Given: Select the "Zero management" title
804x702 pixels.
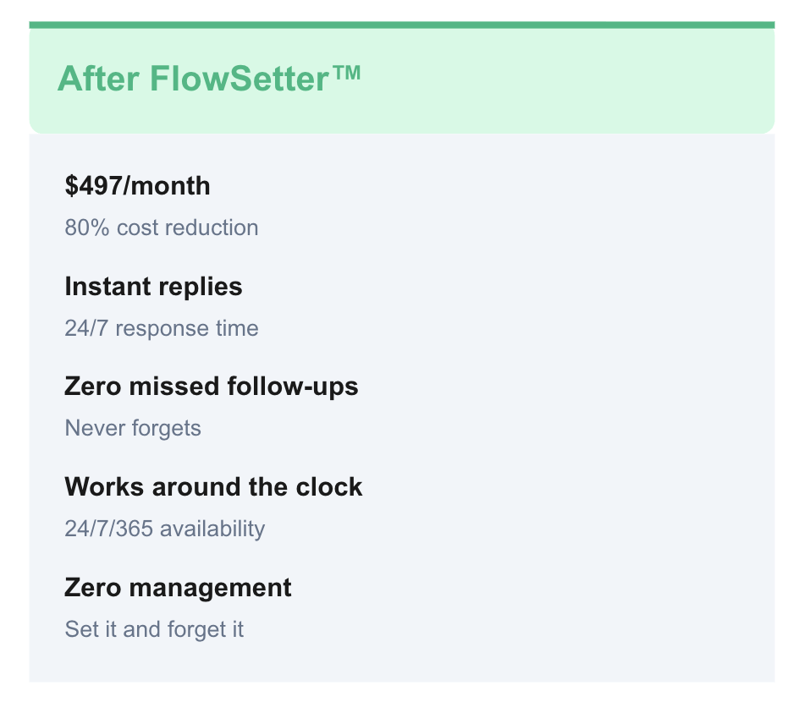Looking at the screenshot, I should coord(178,588).
